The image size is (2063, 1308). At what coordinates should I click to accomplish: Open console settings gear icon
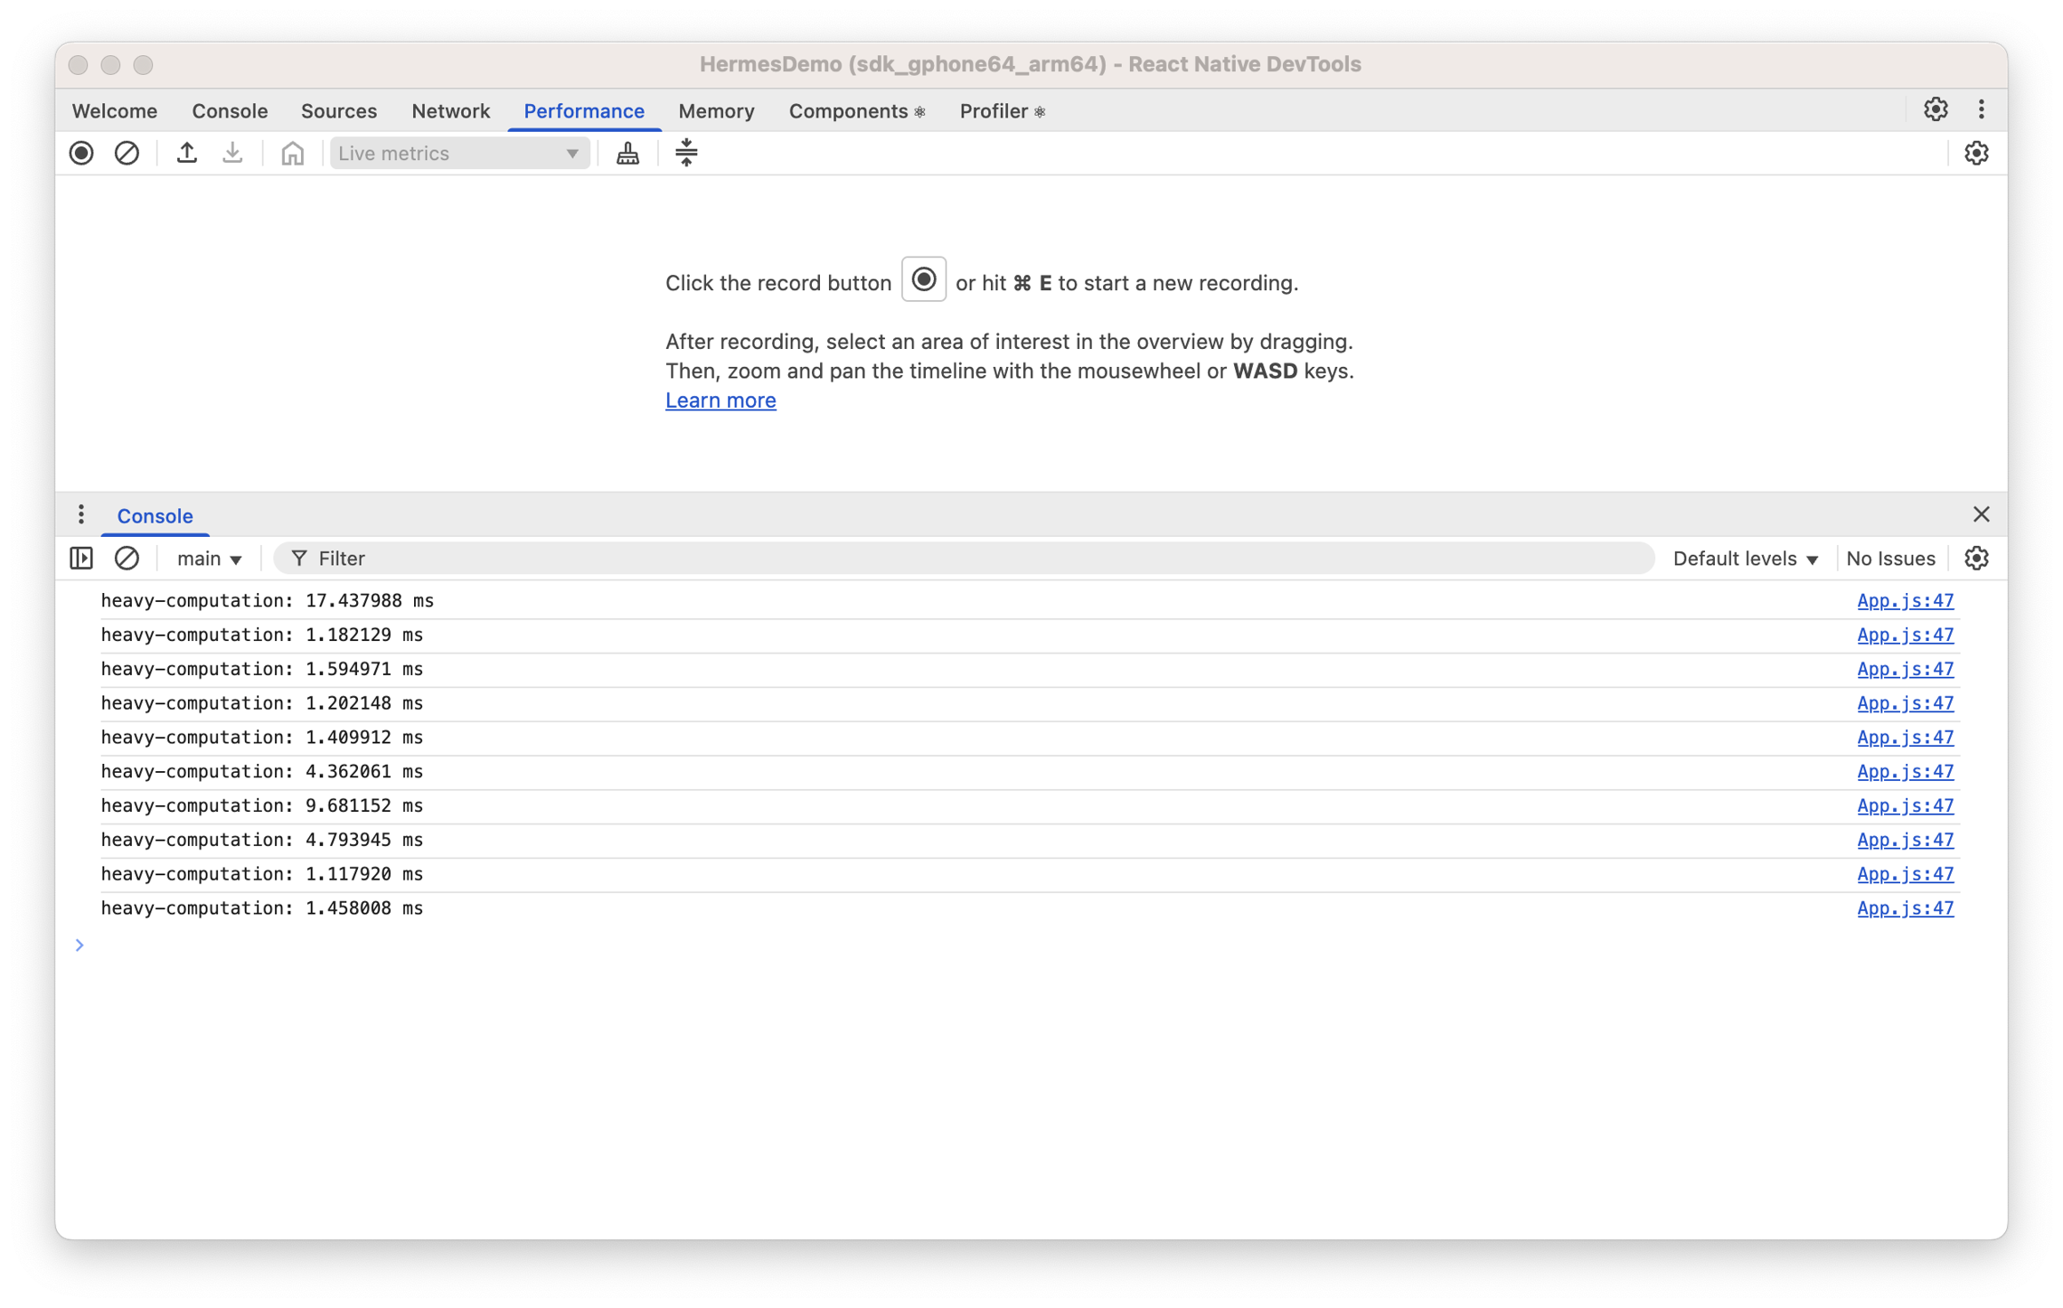tap(1975, 559)
